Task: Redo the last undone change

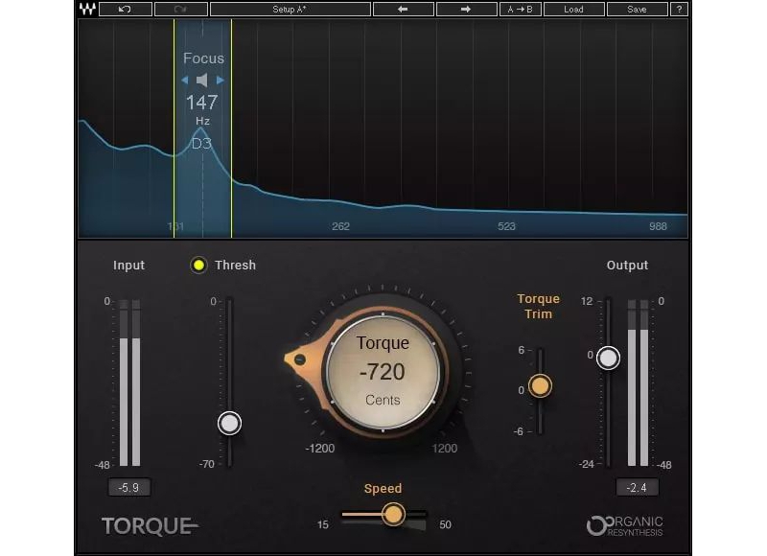Action: 180,10
